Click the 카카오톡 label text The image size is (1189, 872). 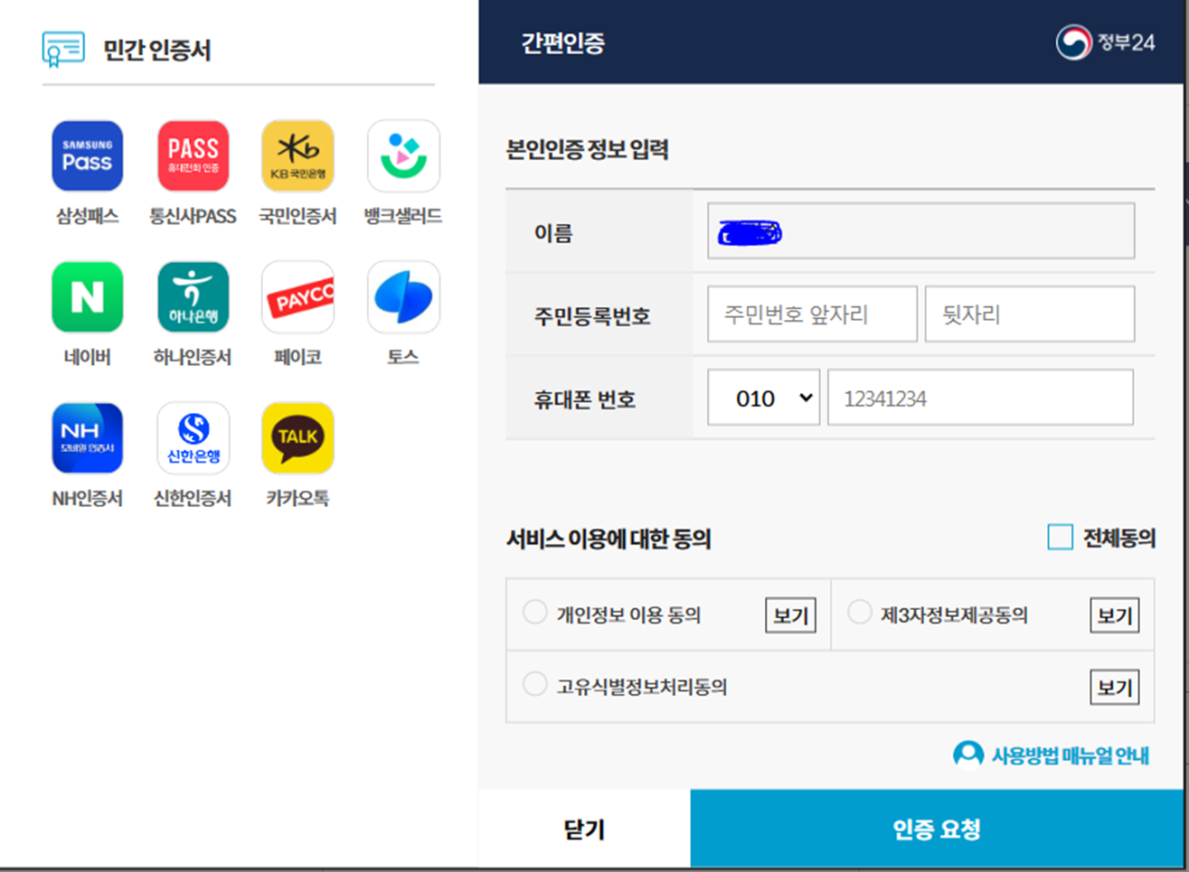(x=297, y=498)
